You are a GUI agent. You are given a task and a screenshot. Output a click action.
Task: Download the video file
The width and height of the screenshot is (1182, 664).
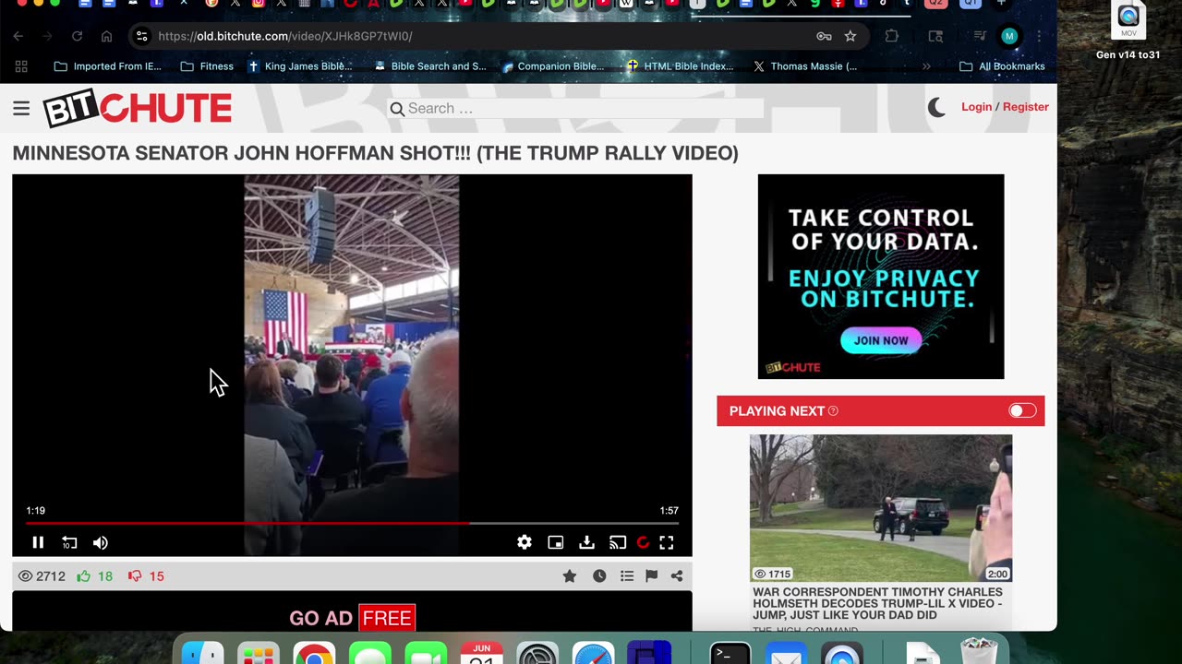586,542
